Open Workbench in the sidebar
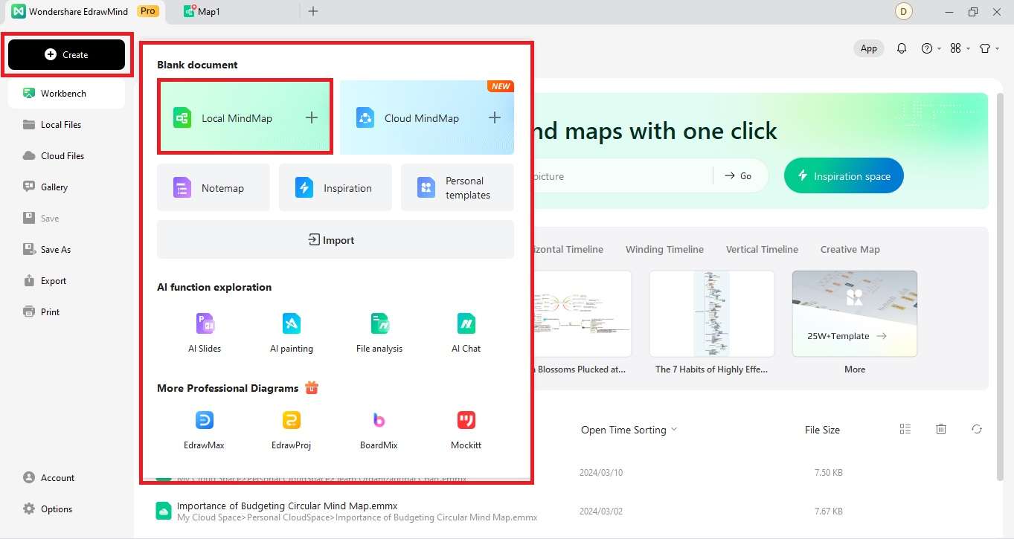 66,94
